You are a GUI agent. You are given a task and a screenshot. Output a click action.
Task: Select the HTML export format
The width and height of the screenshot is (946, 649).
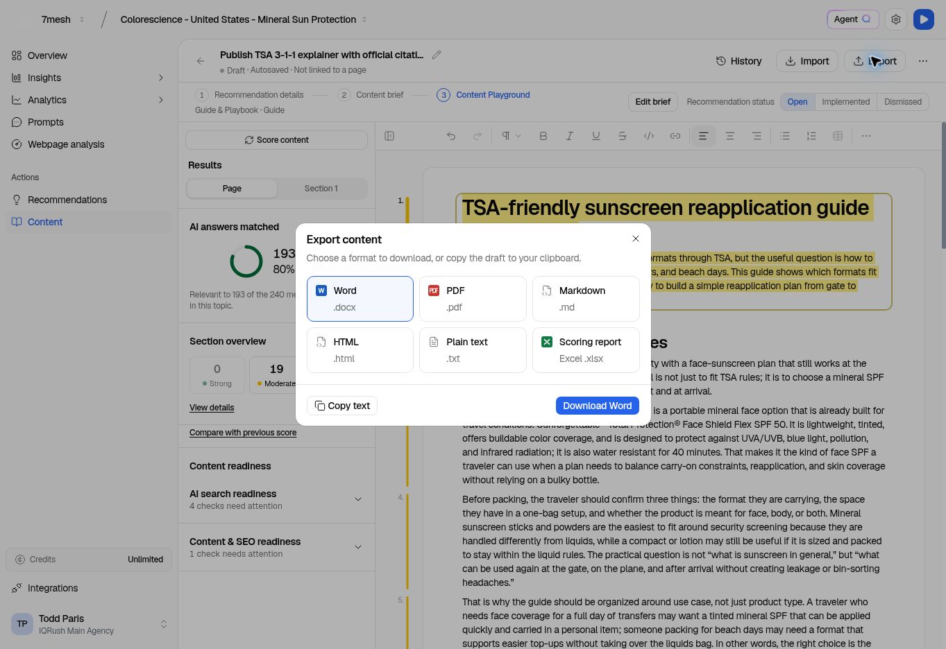tap(360, 350)
